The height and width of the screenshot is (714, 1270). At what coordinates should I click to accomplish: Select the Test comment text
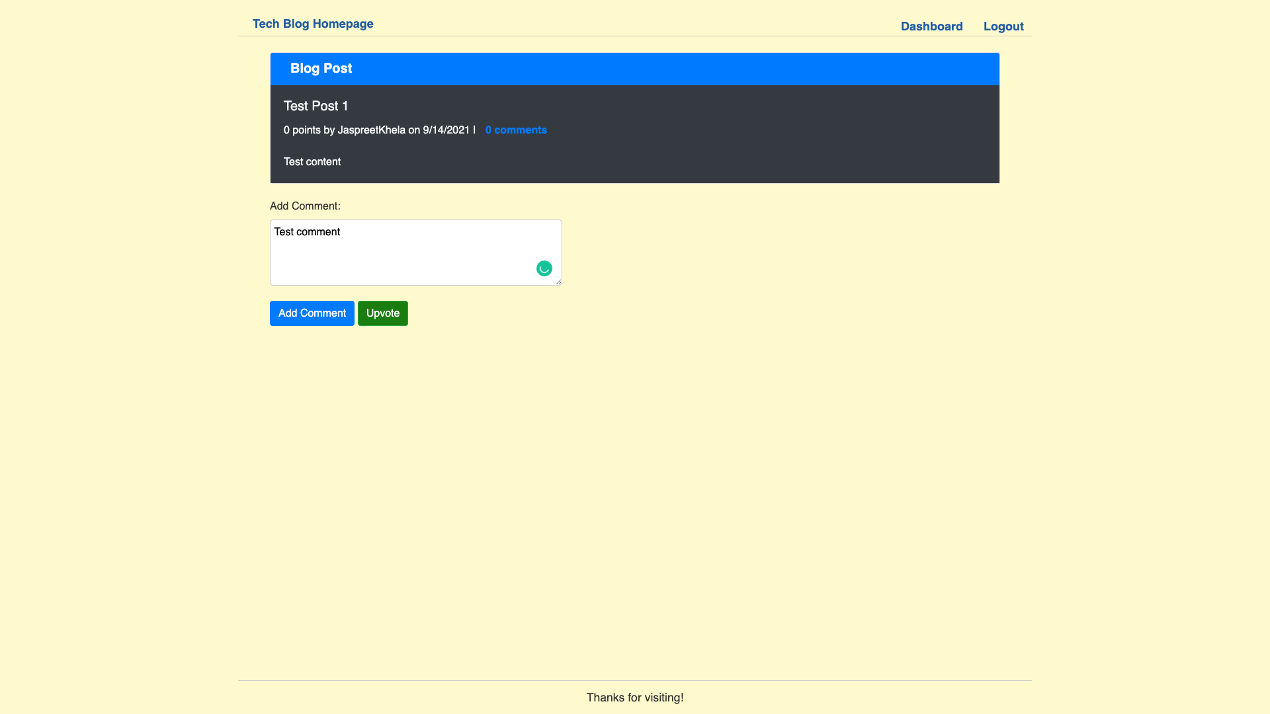(307, 232)
